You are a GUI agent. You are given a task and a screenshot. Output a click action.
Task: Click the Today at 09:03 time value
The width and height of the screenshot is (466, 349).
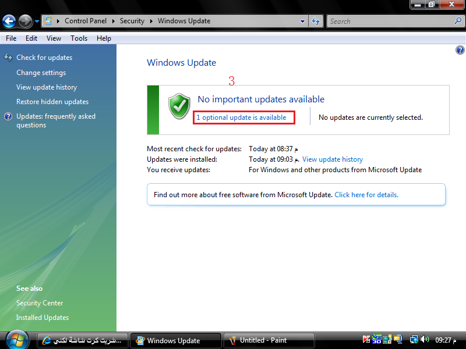(x=274, y=159)
